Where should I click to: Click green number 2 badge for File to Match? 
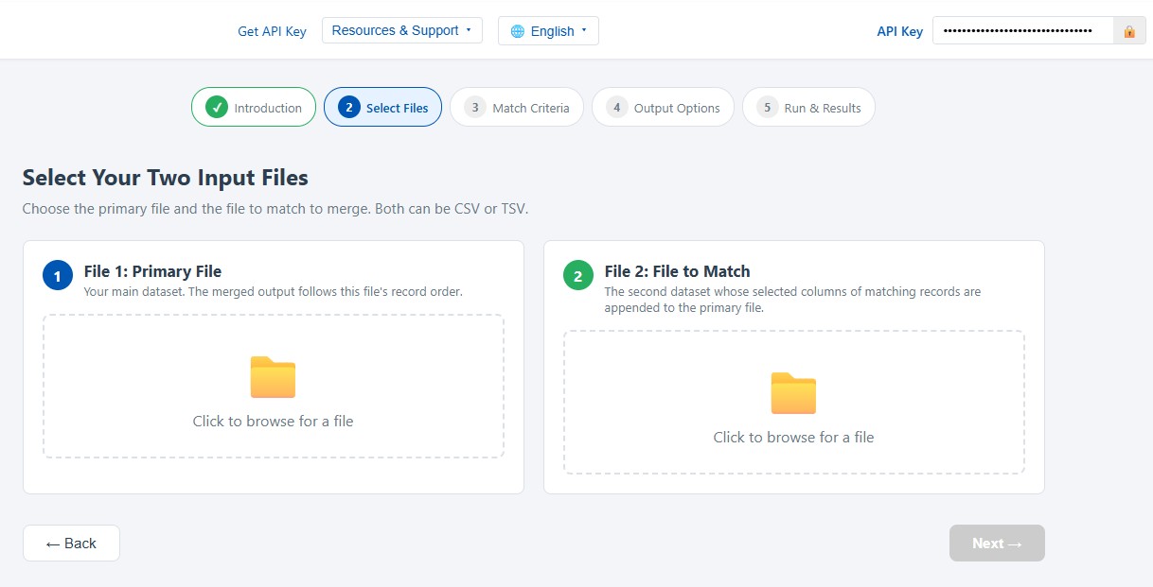coord(578,275)
